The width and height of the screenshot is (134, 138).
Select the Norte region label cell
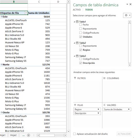(x=14, y=65)
